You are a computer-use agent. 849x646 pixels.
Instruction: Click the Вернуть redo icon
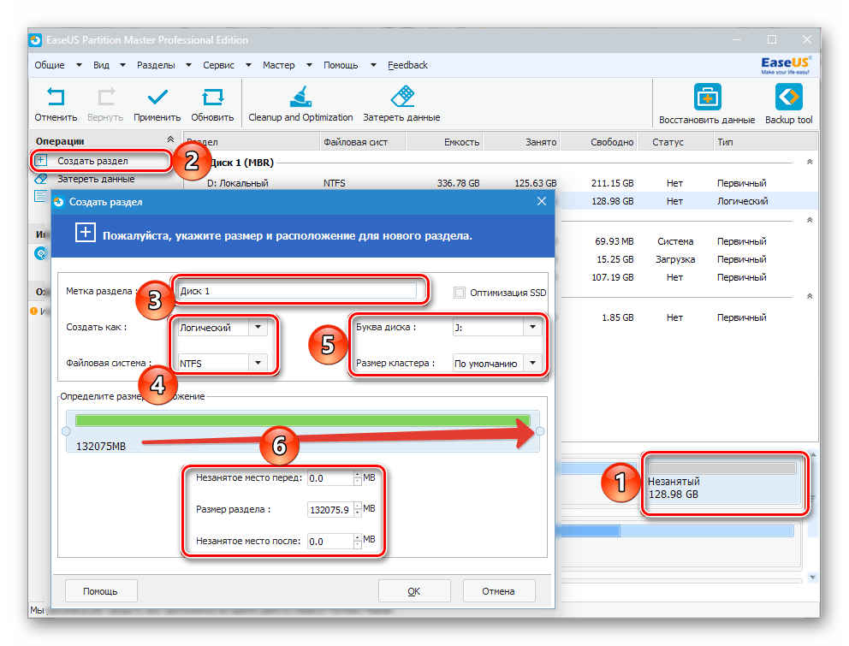pyautogui.click(x=106, y=98)
